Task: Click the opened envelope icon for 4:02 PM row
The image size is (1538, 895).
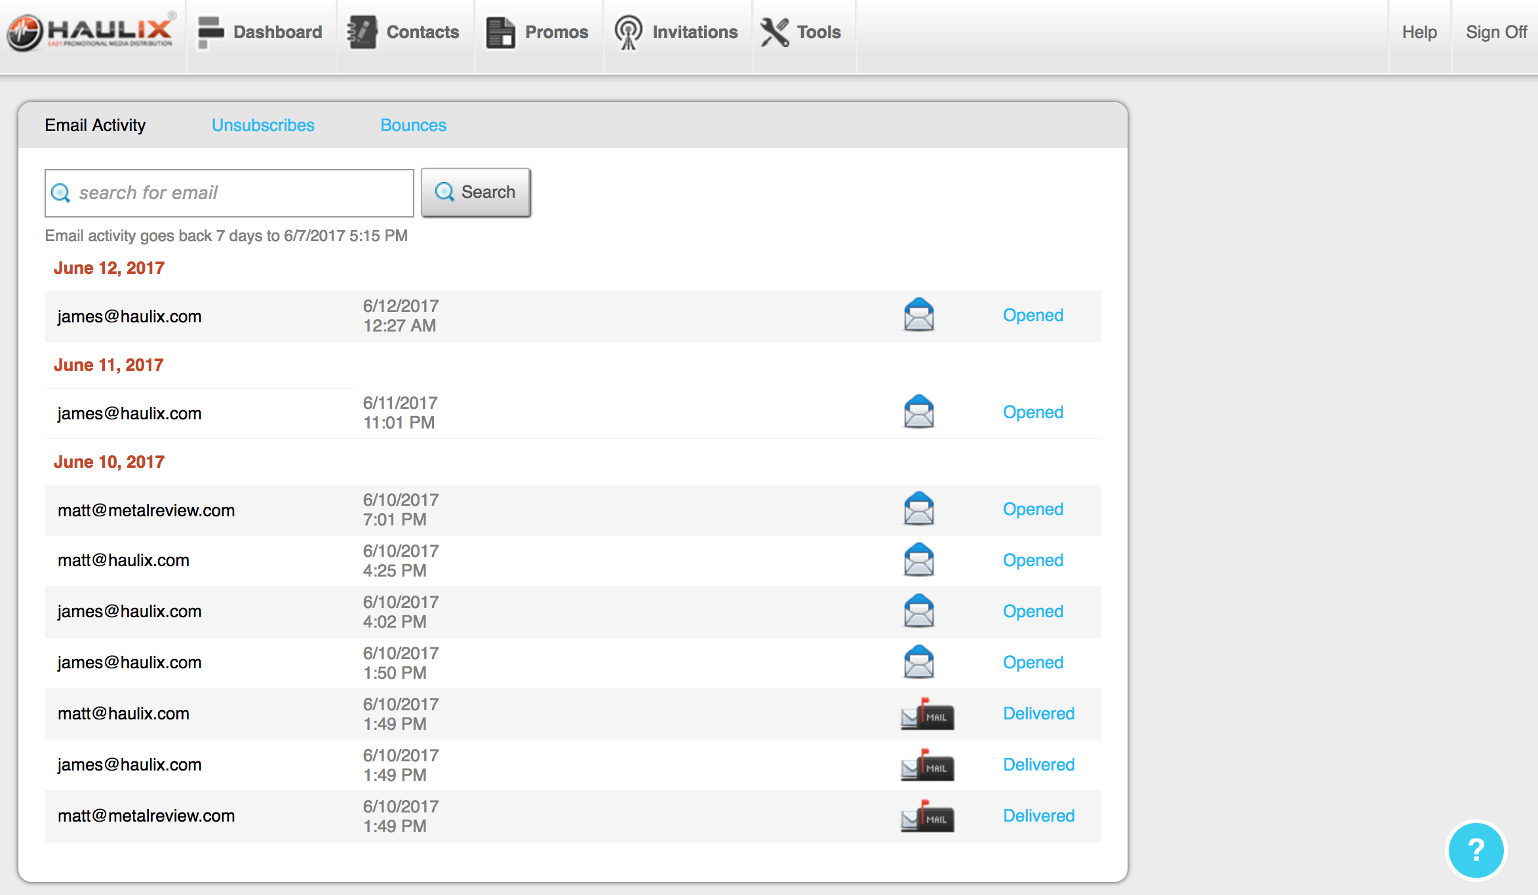Action: 918,611
